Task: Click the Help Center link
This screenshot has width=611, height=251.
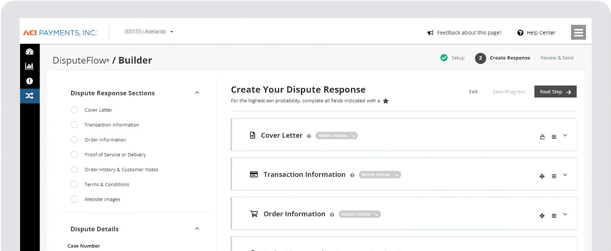Action: [537, 33]
